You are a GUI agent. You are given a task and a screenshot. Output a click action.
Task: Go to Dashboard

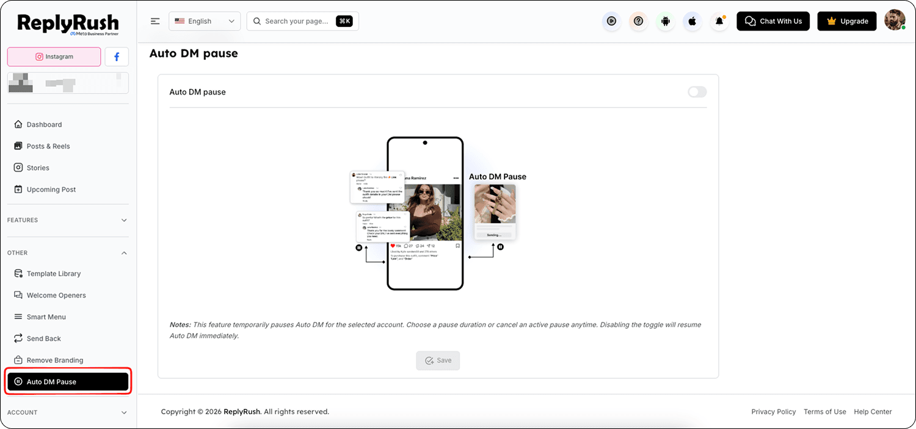[x=68, y=125]
